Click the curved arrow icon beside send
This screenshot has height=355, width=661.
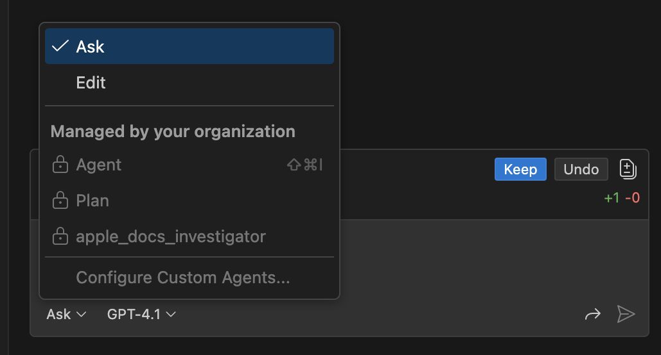click(x=592, y=314)
